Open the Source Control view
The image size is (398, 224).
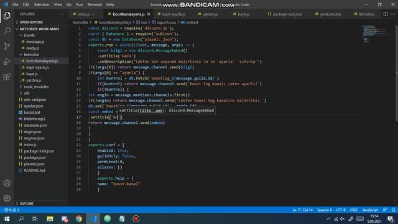pos(7,46)
